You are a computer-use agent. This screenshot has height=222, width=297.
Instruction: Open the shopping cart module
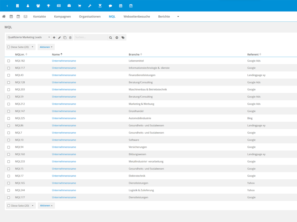click(x=79, y=6)
